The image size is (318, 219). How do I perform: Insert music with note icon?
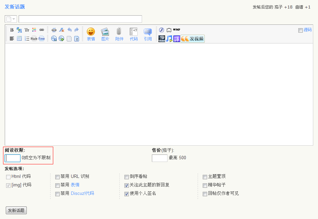[169, 39]
